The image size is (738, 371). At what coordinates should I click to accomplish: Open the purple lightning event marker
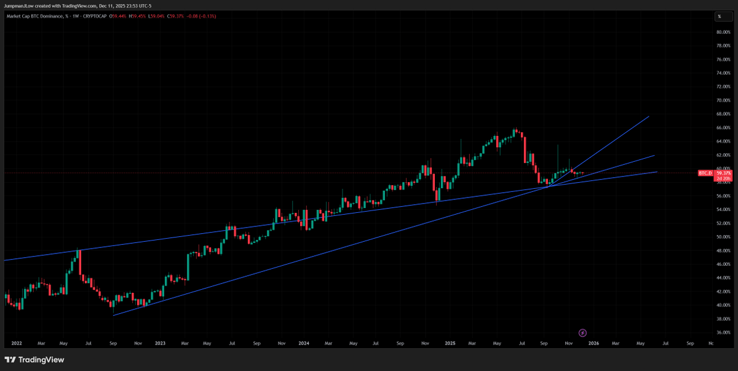[583, 333]
